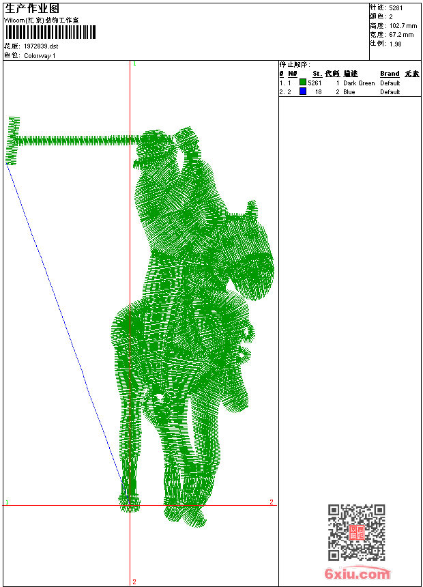Click the design file name '1972839.dst'

click(x=41, y=46)
